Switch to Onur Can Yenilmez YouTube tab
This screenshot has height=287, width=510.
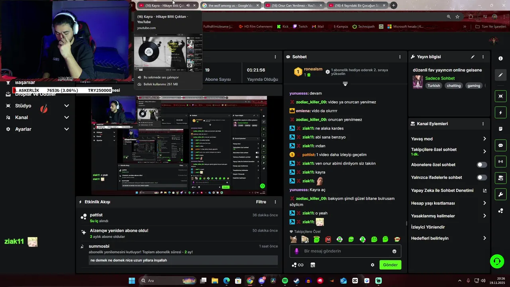294,6
